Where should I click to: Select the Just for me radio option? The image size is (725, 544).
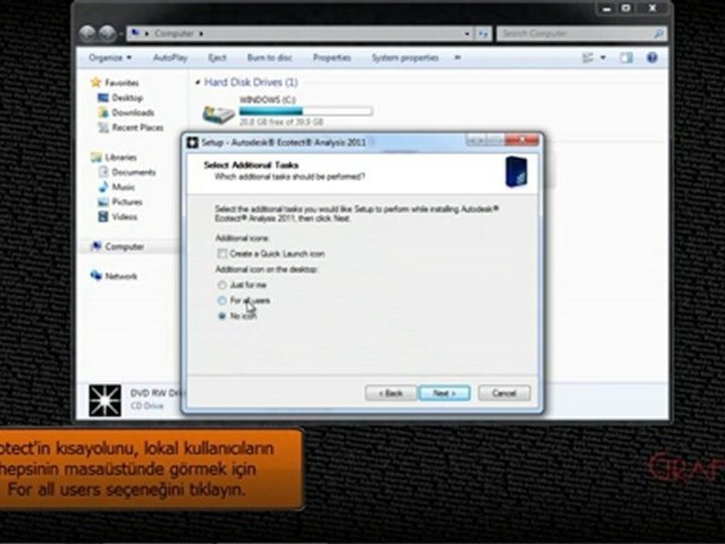point(222,285)
